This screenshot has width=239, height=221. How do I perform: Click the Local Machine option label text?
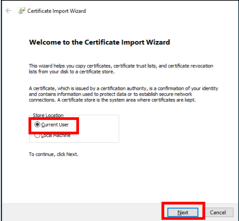click(56, 135)
